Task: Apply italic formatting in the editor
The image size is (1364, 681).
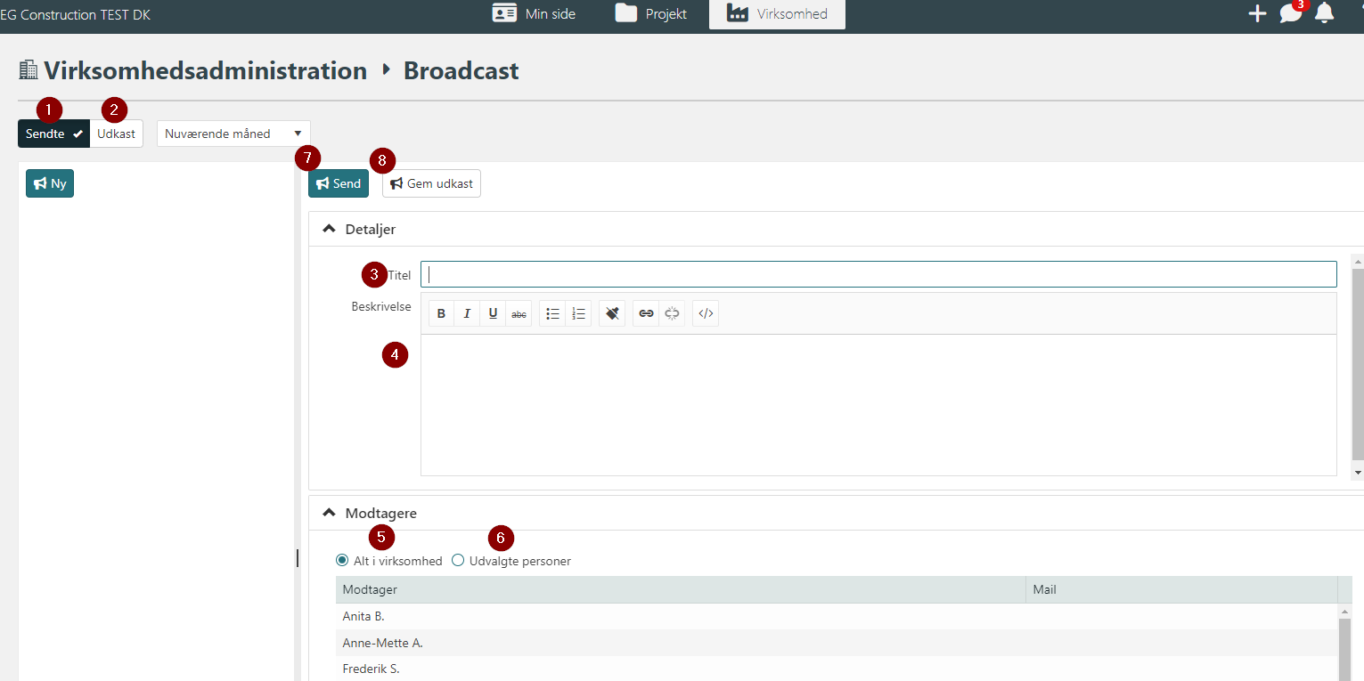Action: coord(467,313)
